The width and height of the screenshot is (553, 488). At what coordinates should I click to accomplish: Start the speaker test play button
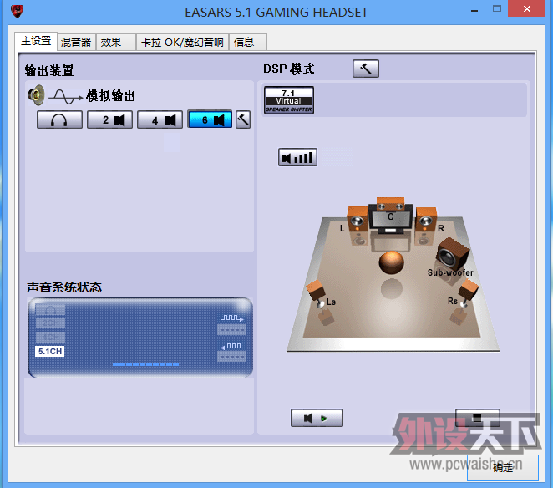tap(317, 418)
